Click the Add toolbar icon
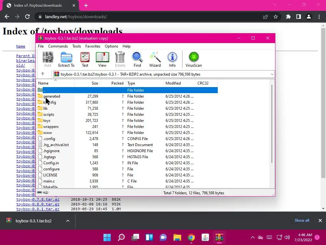 pos(48,59)
